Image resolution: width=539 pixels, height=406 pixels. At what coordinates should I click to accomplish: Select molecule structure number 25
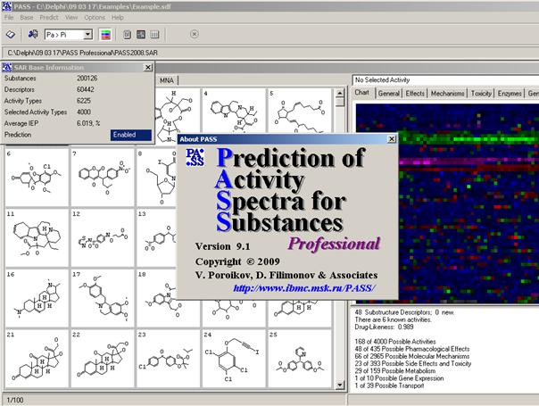300,359
